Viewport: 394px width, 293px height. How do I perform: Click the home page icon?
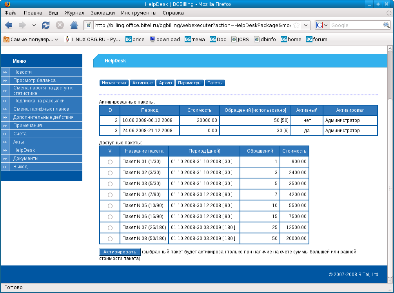pos(74,25)
